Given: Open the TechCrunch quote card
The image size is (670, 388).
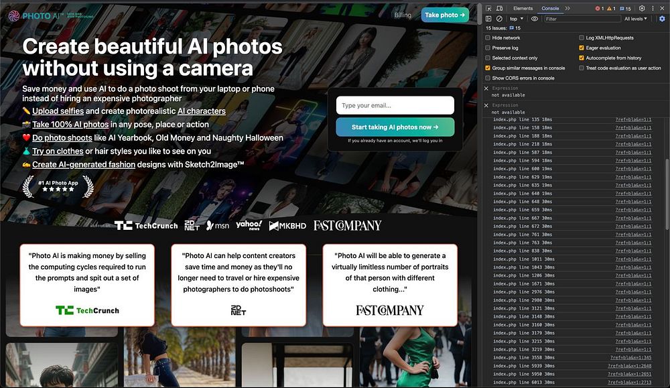Looking at the screenshot, I should 87,285.
